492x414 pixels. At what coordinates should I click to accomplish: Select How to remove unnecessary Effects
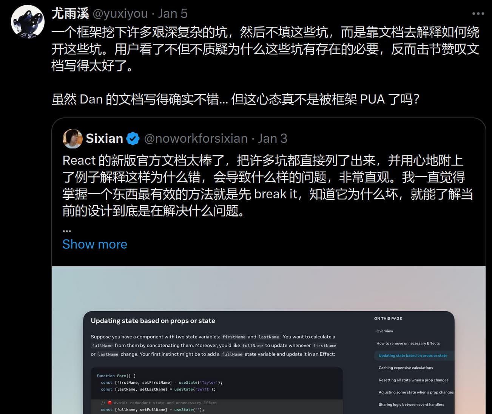[x=408, y=343]
